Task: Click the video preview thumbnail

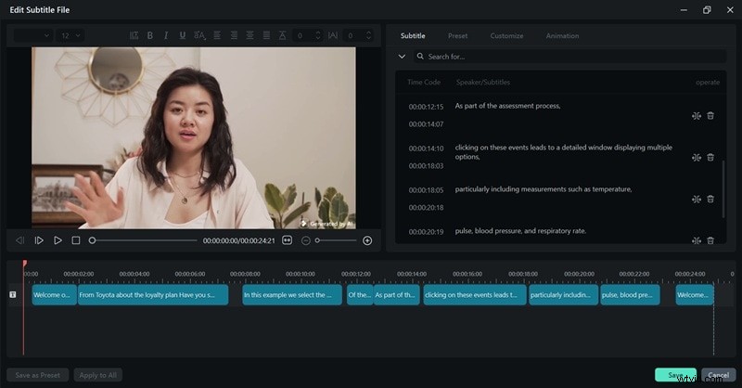Action: 194,137
